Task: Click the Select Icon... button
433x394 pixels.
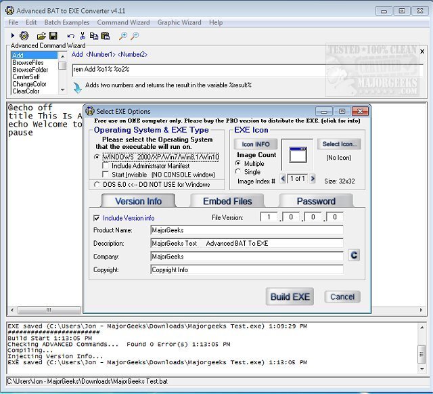Action: tap(340, 144)
